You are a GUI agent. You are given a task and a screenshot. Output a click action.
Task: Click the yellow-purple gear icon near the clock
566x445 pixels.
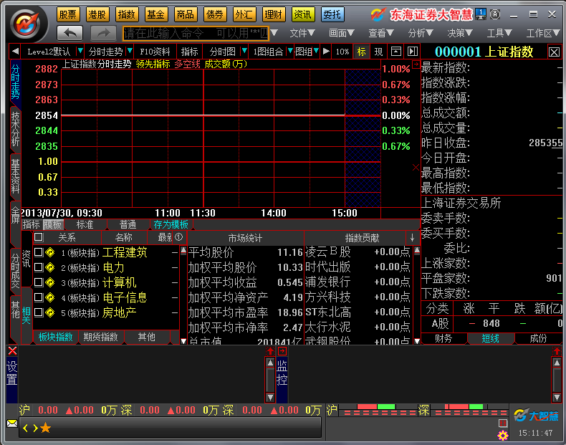(502, 435)
